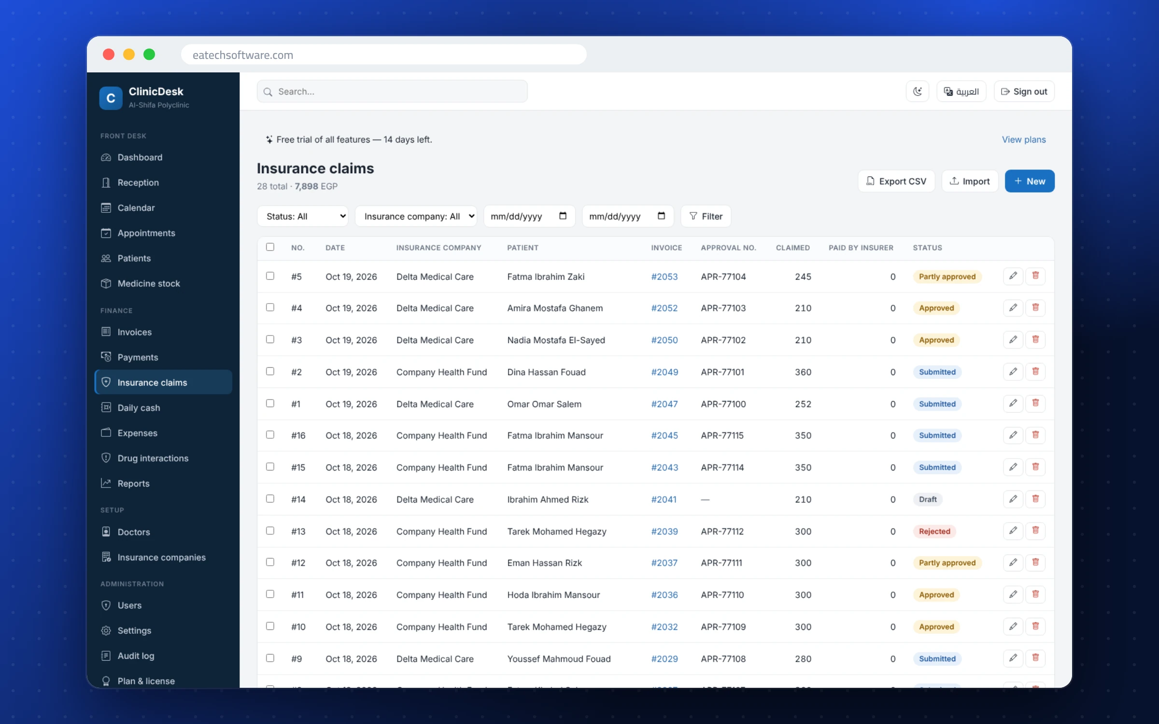Open Dashboard in sidebar
The height and width of the screenshot is (724, 1159).
pyautogui.click(x=163, y=157)
